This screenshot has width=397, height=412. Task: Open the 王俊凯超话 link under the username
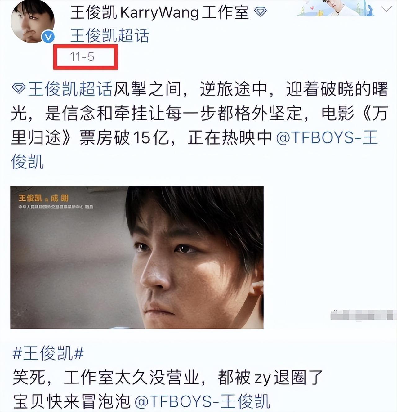click(x=110, y=35)
